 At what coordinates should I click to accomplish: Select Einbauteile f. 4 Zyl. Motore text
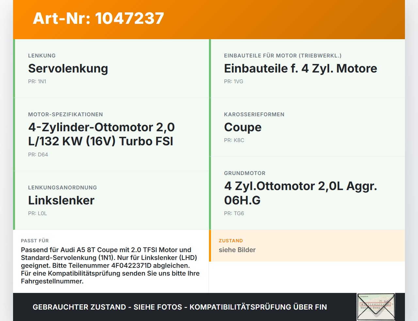(x=300, y=69)
